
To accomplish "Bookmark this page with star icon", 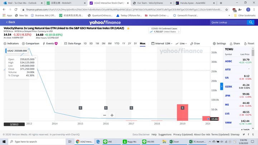I will (226, 10).
